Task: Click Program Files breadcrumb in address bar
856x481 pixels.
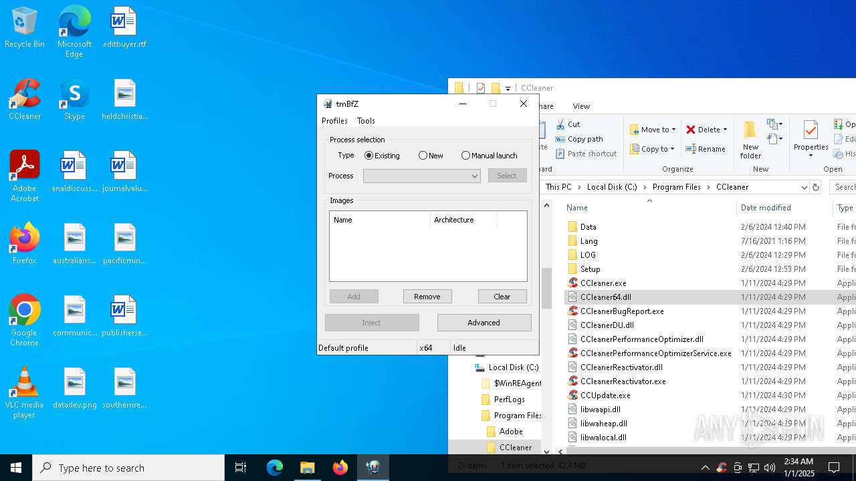Action: click(677, 187)
